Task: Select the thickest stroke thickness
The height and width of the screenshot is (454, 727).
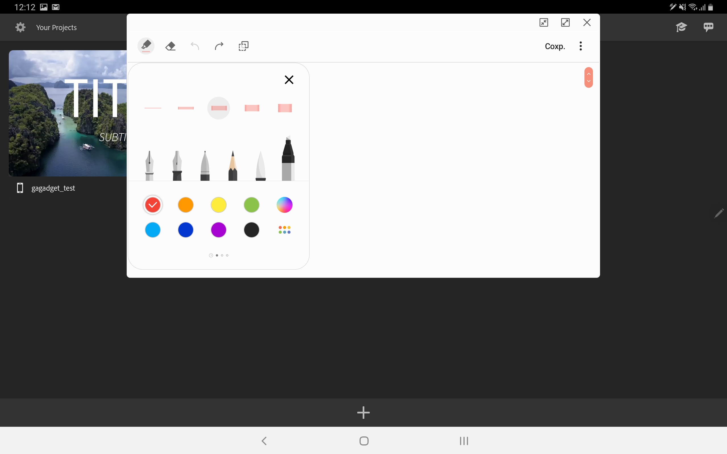Action: point(285,108)
